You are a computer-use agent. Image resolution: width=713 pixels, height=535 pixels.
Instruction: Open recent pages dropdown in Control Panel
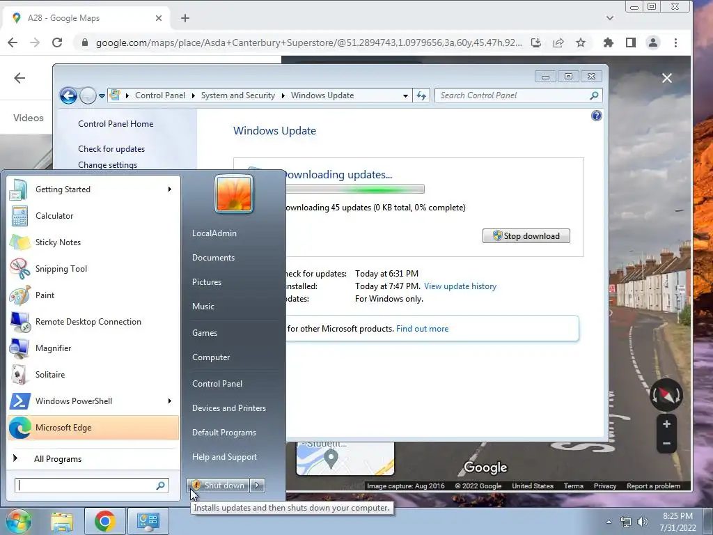click(x=102, y=96)
